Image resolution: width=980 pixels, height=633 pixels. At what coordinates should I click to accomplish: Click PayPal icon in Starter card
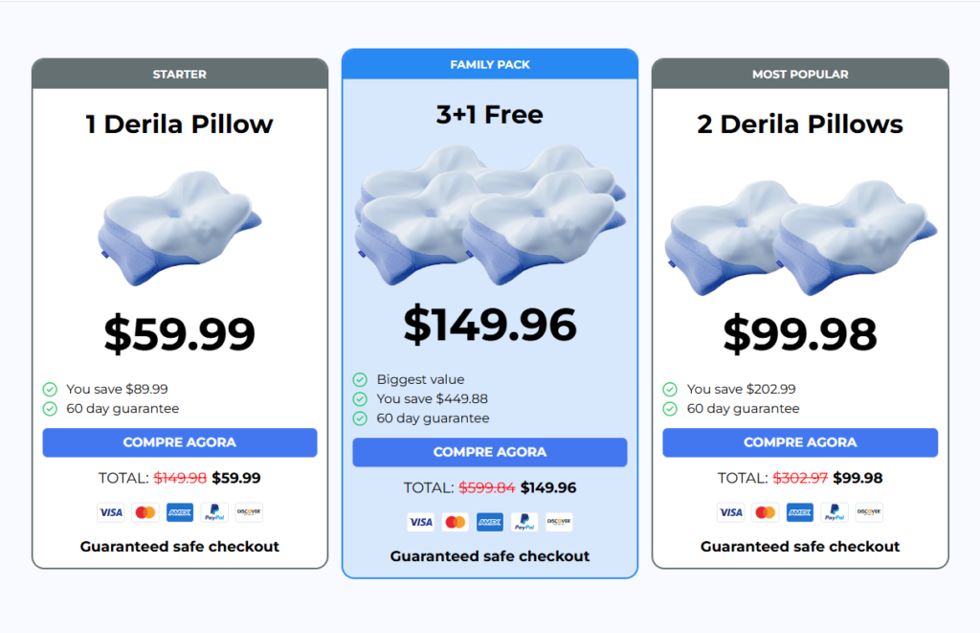click(x=214, y=512)
